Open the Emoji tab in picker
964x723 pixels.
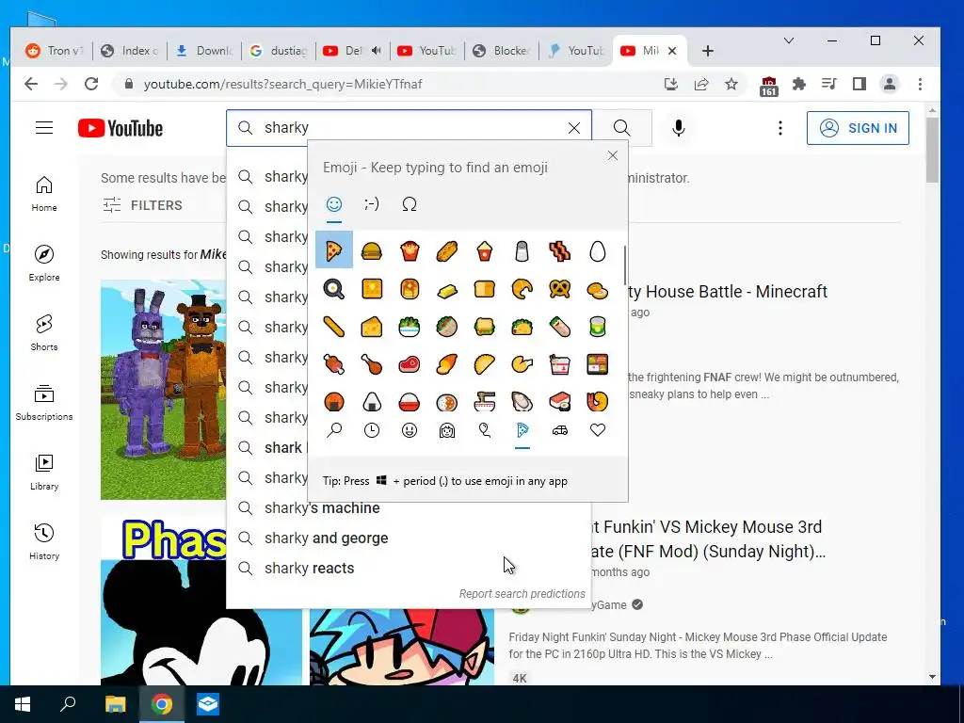tap(334, 204)
